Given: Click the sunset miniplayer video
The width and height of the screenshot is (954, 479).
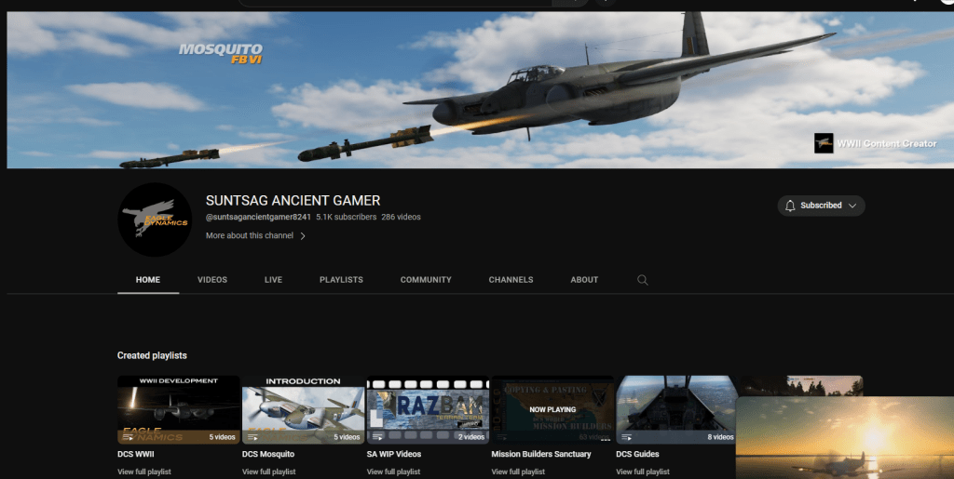Looking at the screenshot, I should tap(843, 437).
